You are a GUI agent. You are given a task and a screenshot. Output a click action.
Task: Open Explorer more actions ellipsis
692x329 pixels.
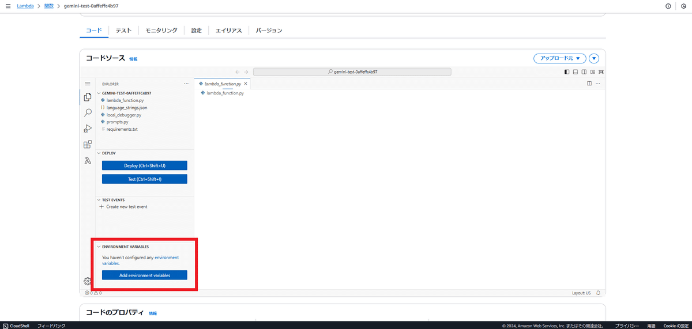click(x=186, y=84)
